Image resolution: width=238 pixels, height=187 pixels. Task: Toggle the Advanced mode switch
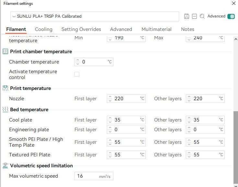pyautogui.click(x=231, y=16)
